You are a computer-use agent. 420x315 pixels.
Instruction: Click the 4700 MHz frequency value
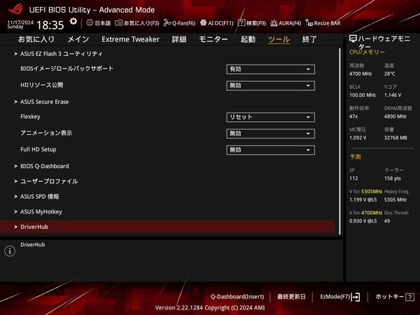[360, 73]
